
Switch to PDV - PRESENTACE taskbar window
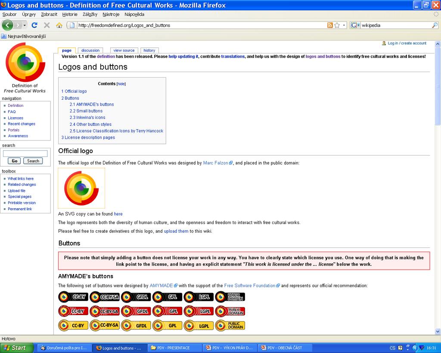175,348
